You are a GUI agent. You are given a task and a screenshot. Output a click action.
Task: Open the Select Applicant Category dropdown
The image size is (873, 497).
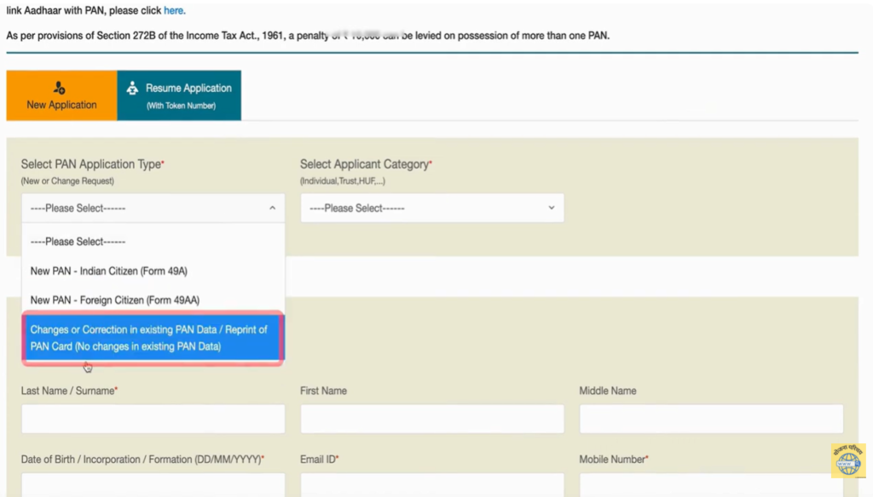(x=431, y=208)
